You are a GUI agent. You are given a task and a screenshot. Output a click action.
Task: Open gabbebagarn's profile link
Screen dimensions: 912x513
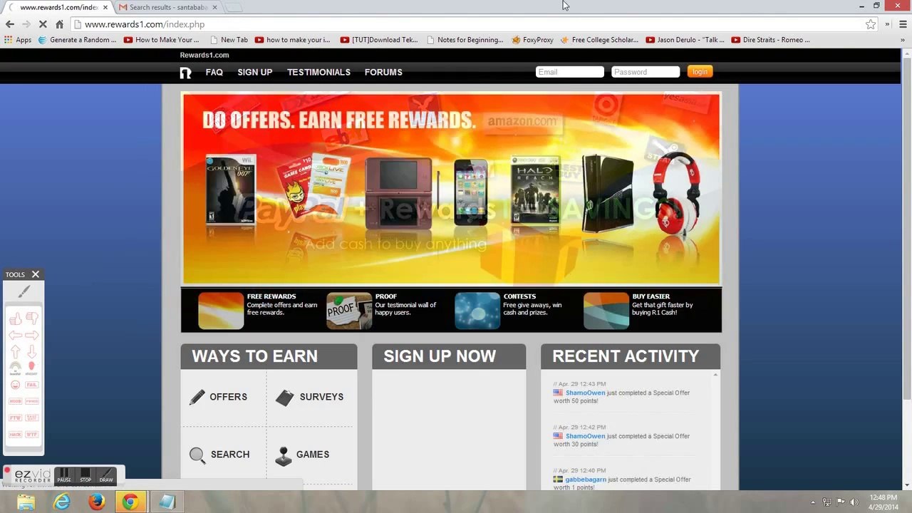click(586, 480)
